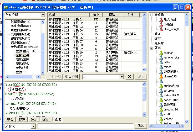The image size is (193, 132).
Task: Collapse the 魔獸爭霸 III (WAR3) tree node
Action: tap(8, 47)
